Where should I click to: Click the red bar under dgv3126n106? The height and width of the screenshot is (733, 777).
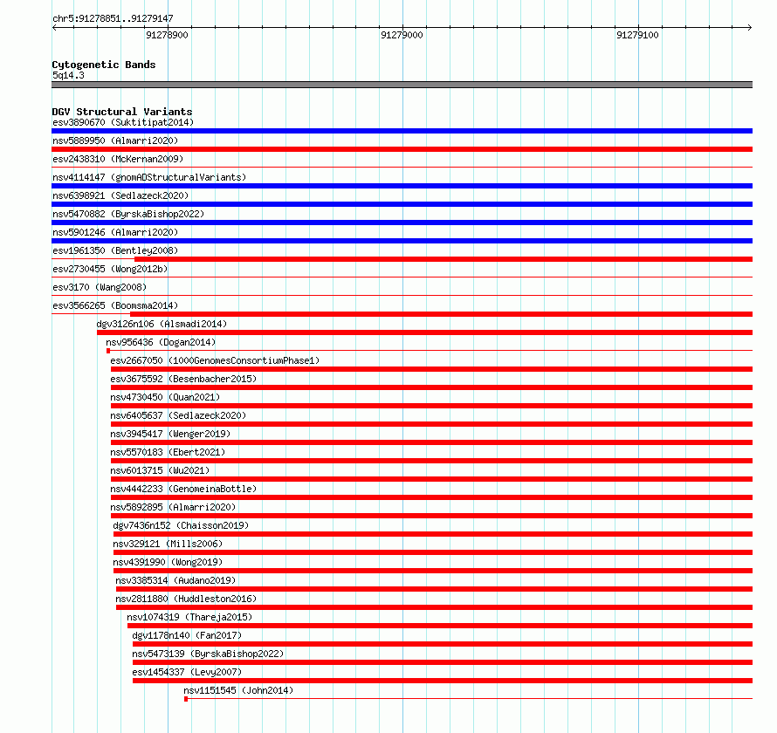click(424, 332)
